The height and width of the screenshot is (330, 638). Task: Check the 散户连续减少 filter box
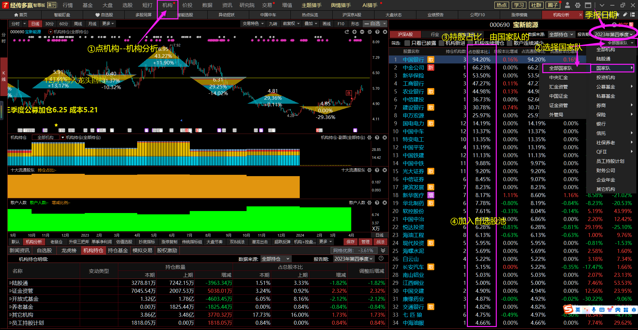pyautogui.click(x=509, y=43)
